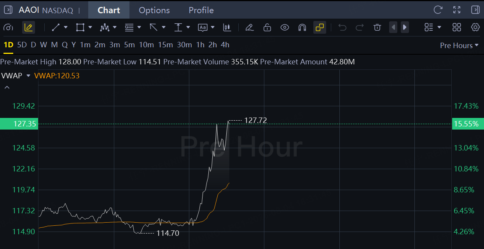This screenshot has height=249, width=484.
Task: Open chart settings gear
Action: click(x=475, y=28)
